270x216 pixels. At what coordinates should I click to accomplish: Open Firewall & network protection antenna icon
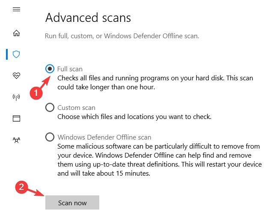coord(17,97)
